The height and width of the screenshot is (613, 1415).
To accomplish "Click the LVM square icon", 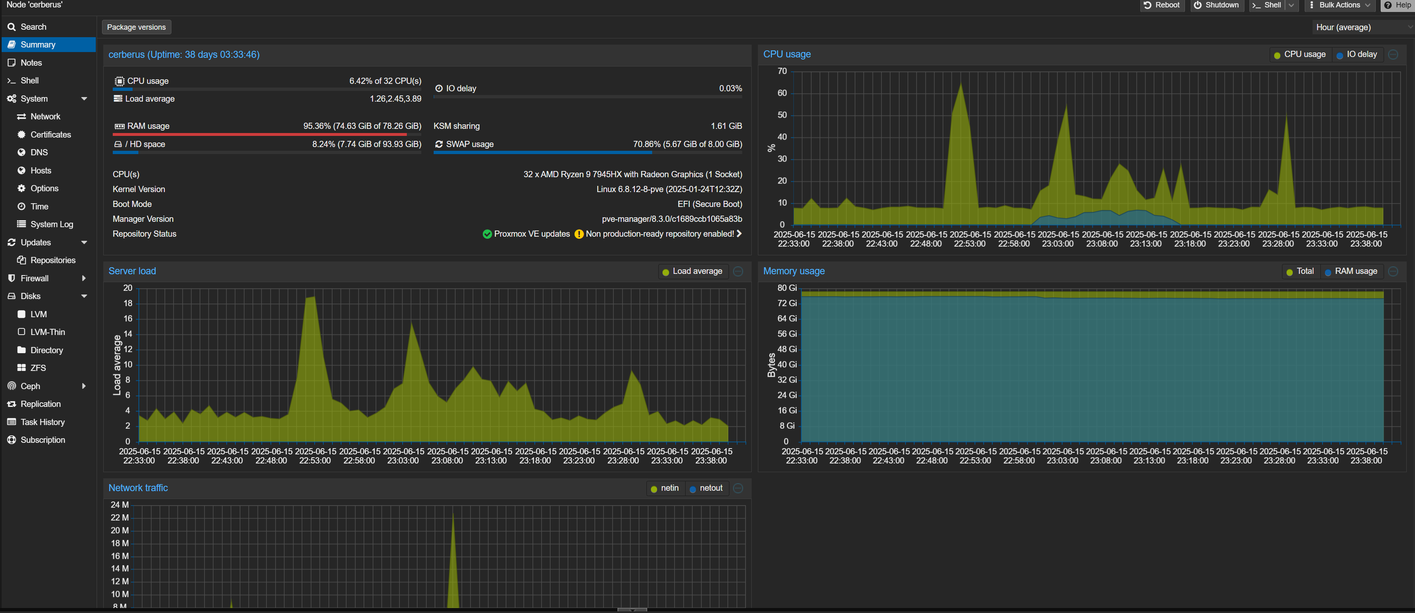I will (21, 314).
